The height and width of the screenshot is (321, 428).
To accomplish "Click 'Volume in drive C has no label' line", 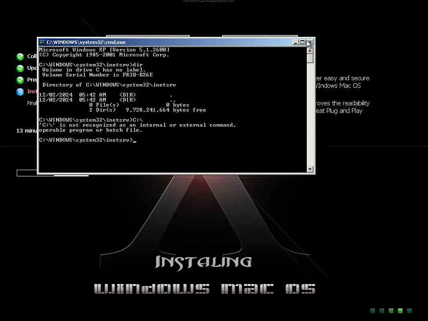I will point(94,70).
